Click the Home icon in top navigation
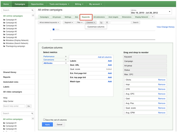Viewport: 178px width, 132px height. pyautogui.click(x=6, y=4)
